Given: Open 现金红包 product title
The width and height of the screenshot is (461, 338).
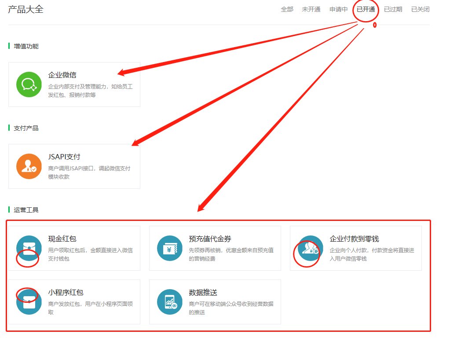Looking at the screenshot, I should pos(62,239).
